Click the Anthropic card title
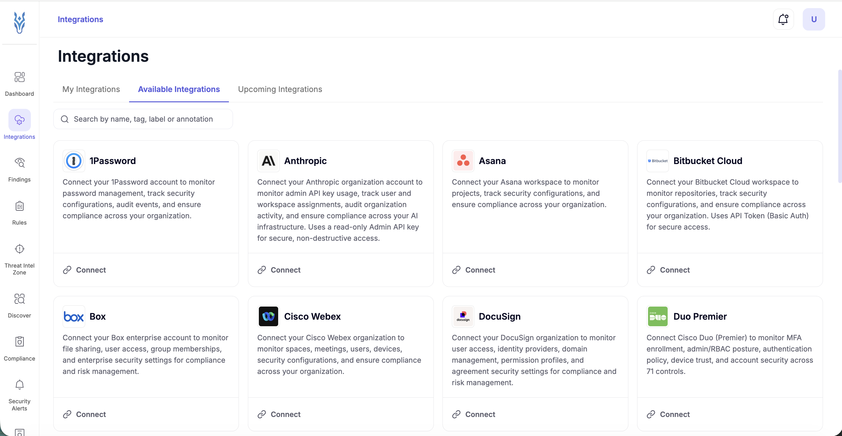Viewport: 842px width, 436px height. click(305, 161)
